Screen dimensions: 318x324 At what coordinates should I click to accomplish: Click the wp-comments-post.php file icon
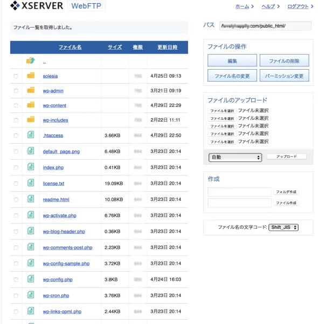[x=31, y=247]
